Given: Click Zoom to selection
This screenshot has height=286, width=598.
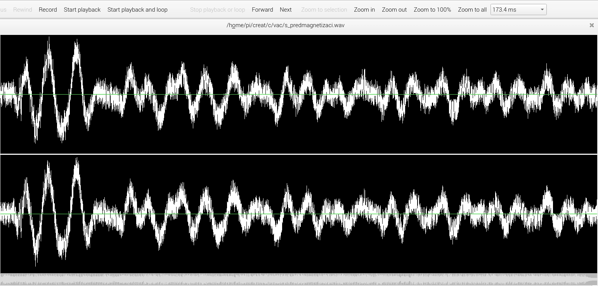Looking at the screenshot, I should [324, 10].
